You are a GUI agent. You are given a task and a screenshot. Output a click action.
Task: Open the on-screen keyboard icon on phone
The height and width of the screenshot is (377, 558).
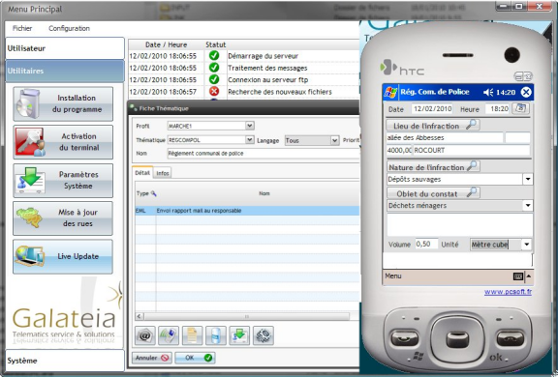(518, 276)
